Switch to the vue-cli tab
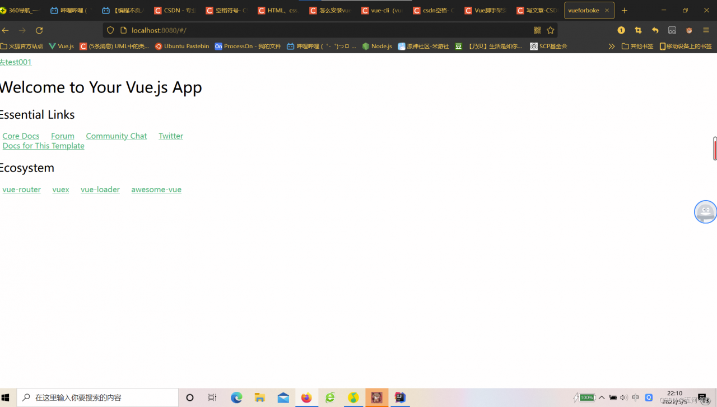This screenshot has height=407, width=717. (381, 10)
